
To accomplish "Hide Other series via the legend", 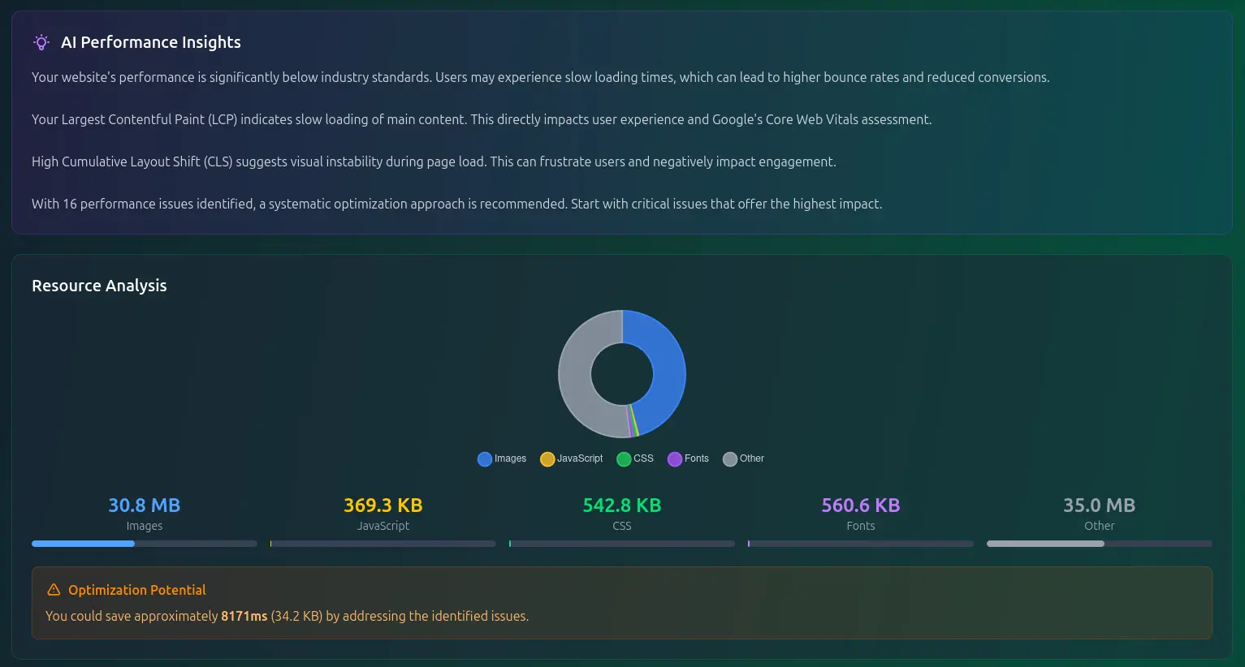I will click(x=743, y=458).
